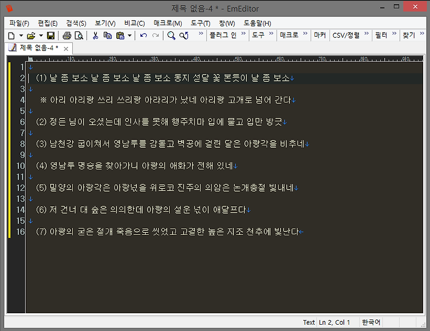Create a new document with New icon
This screenshot has height=331, width=430.
(11, 36)
